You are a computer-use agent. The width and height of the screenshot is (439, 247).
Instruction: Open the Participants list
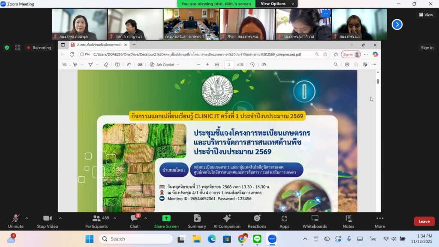(x=97, y=220)
